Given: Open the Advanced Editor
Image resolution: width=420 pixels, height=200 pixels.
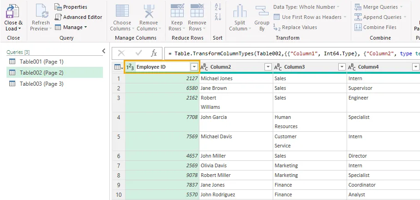Looking at the screenshot, I should pyautogui.click(x=78, y=17).
